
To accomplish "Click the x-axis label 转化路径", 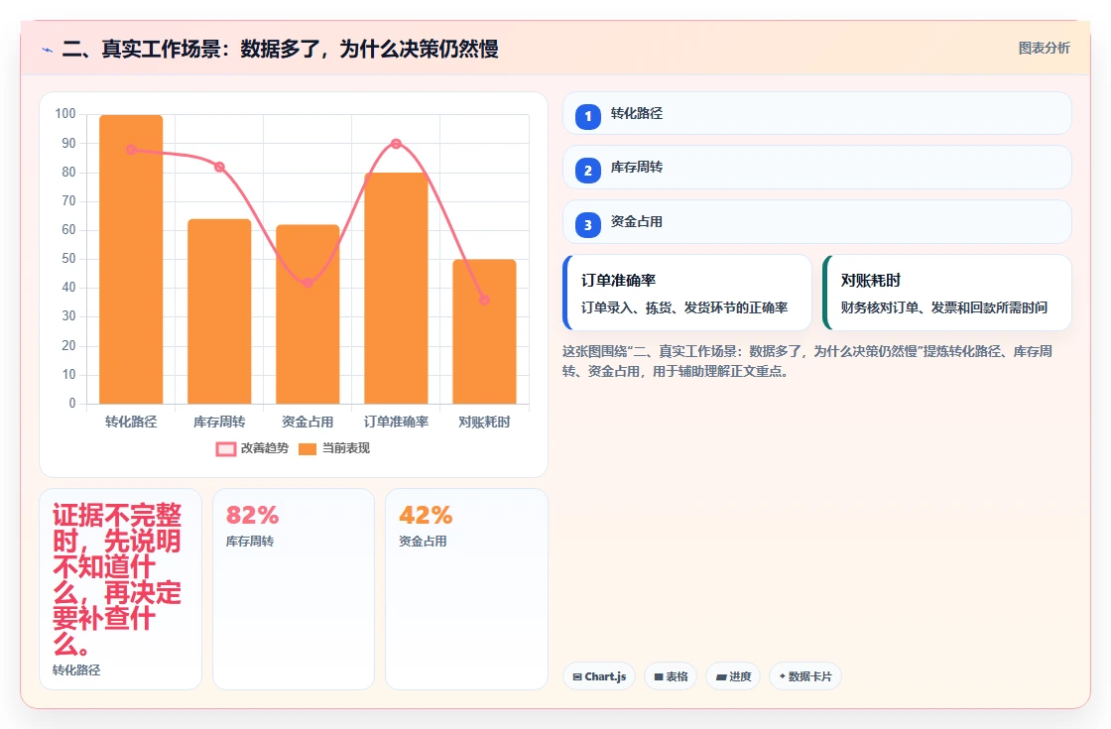I will click(x=131, y=423).
